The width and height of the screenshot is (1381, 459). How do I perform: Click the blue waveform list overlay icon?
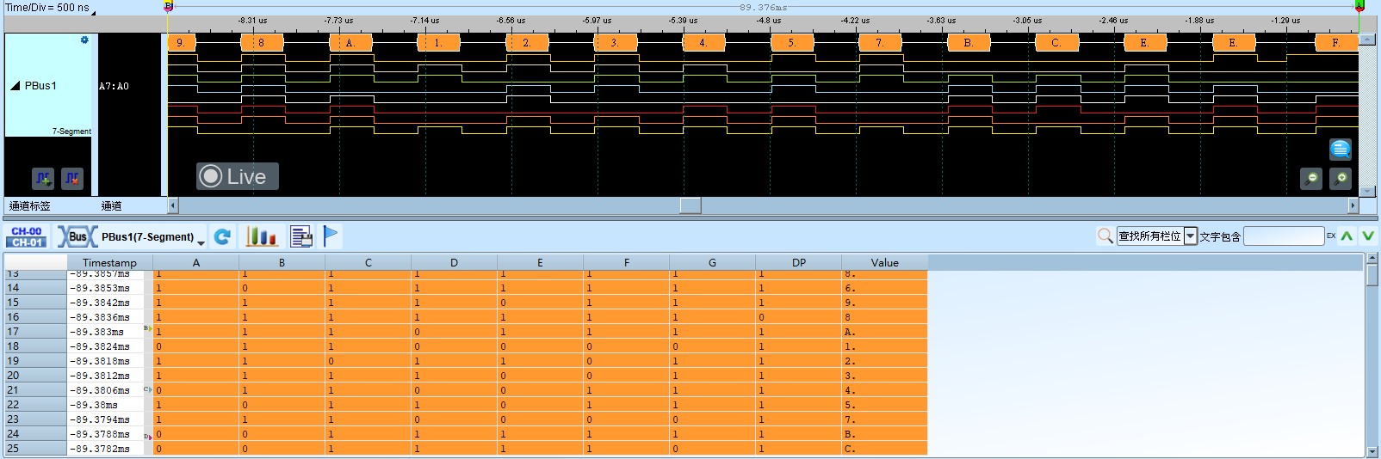point(1341,149)
